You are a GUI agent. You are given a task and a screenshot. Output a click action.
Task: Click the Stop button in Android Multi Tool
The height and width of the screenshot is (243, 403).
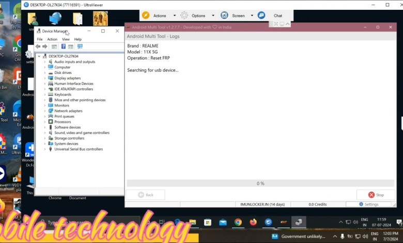(x=376, y=195)
